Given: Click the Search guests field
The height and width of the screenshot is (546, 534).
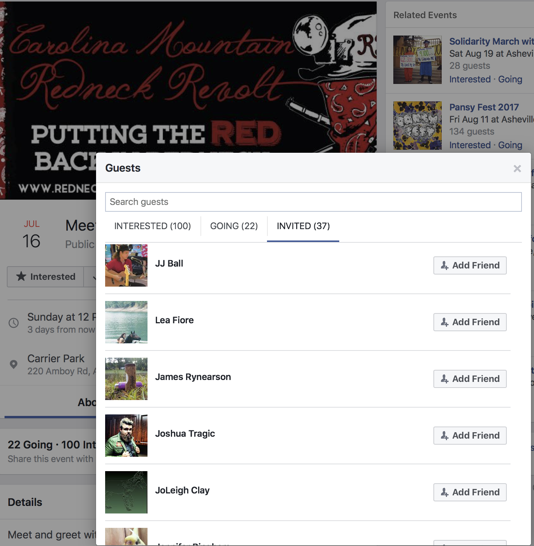Looking at the screenshot, I should (313, 202).
